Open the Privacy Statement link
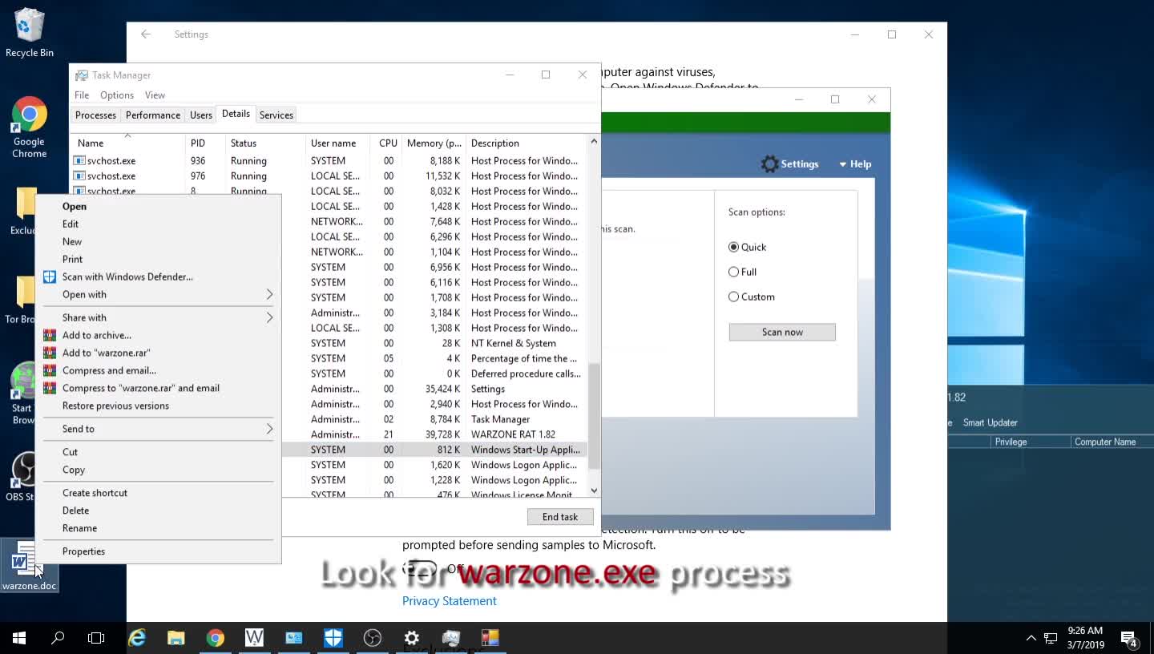The width and height of the screenshot is (1154, 654). (x=450, y=601)
